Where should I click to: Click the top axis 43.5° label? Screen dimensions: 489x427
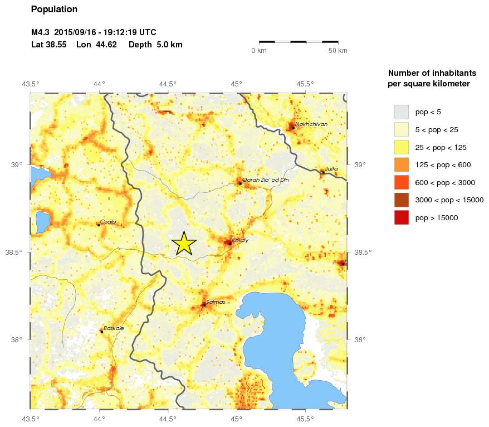(x=31, y=84)
